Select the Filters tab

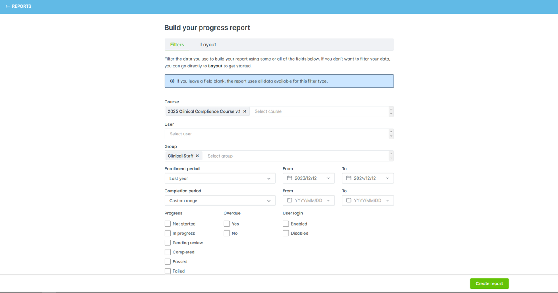(177, 45)
